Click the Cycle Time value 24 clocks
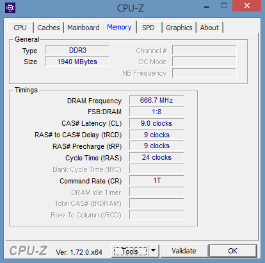The width and height of the screenshot is (265, 263). (x=157, y=157)
